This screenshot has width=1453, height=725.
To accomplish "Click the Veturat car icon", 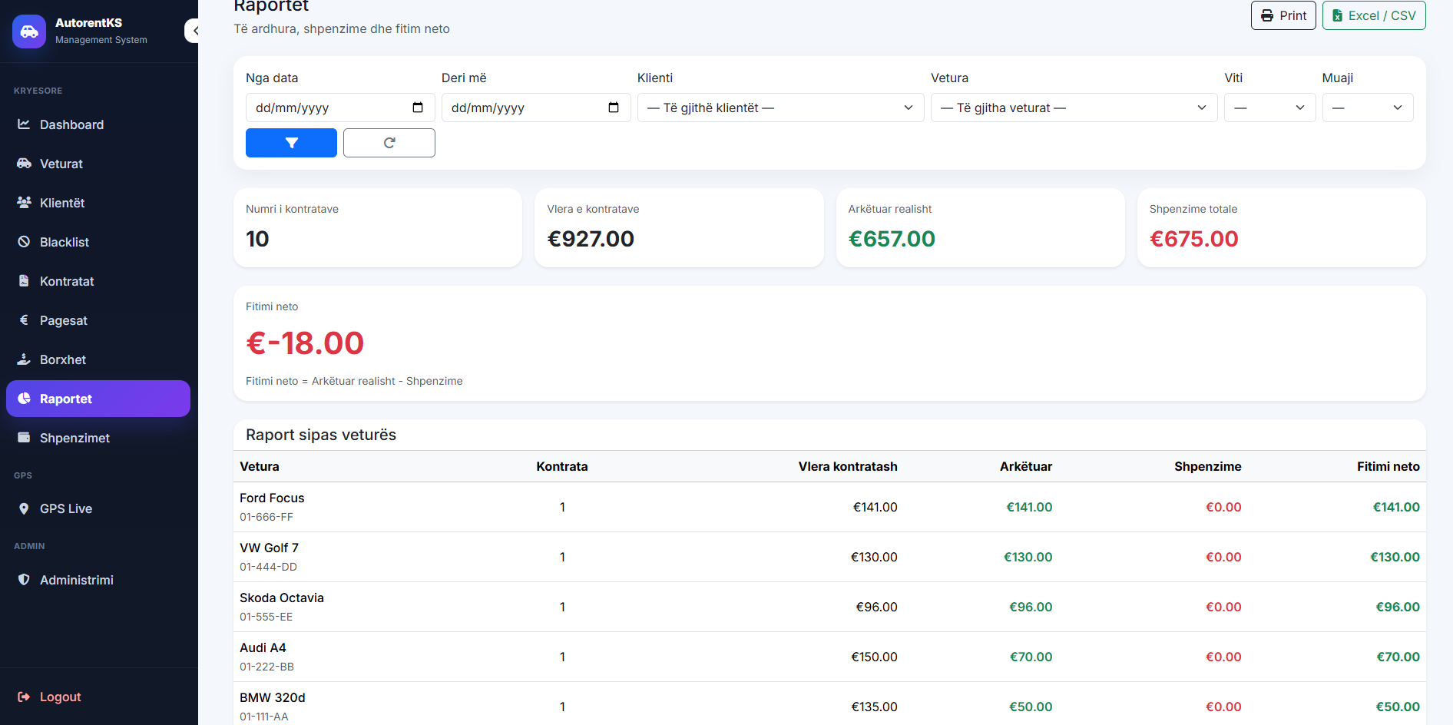I will click(24, 164).
